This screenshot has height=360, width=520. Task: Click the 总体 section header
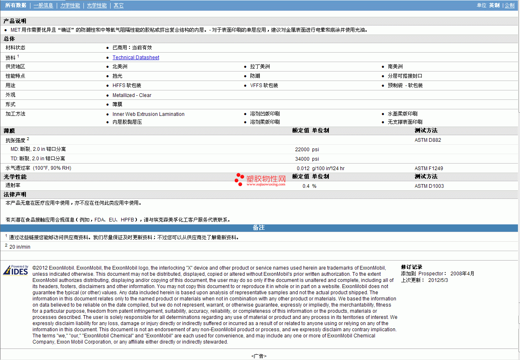pos(9,39)
